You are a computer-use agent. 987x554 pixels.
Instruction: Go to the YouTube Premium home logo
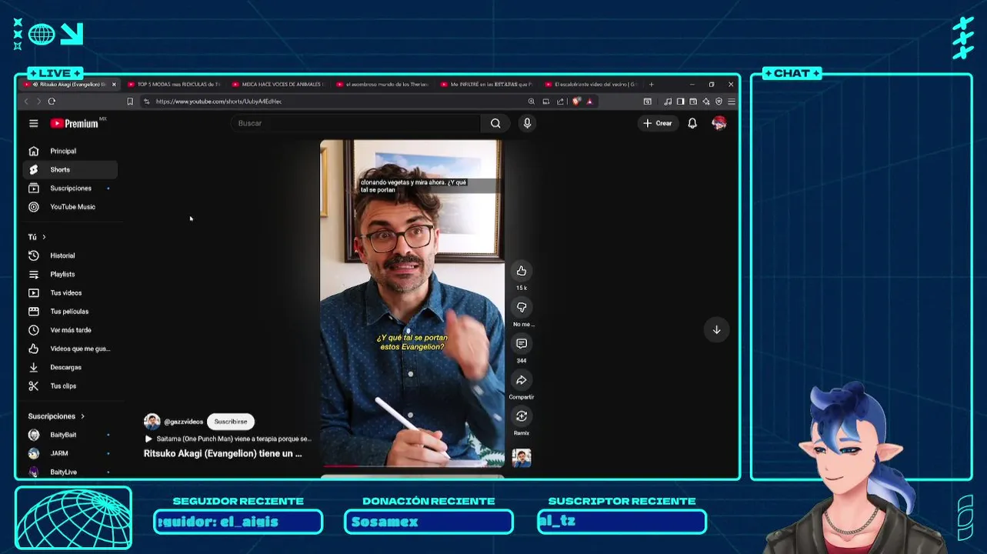pos(75,123)
